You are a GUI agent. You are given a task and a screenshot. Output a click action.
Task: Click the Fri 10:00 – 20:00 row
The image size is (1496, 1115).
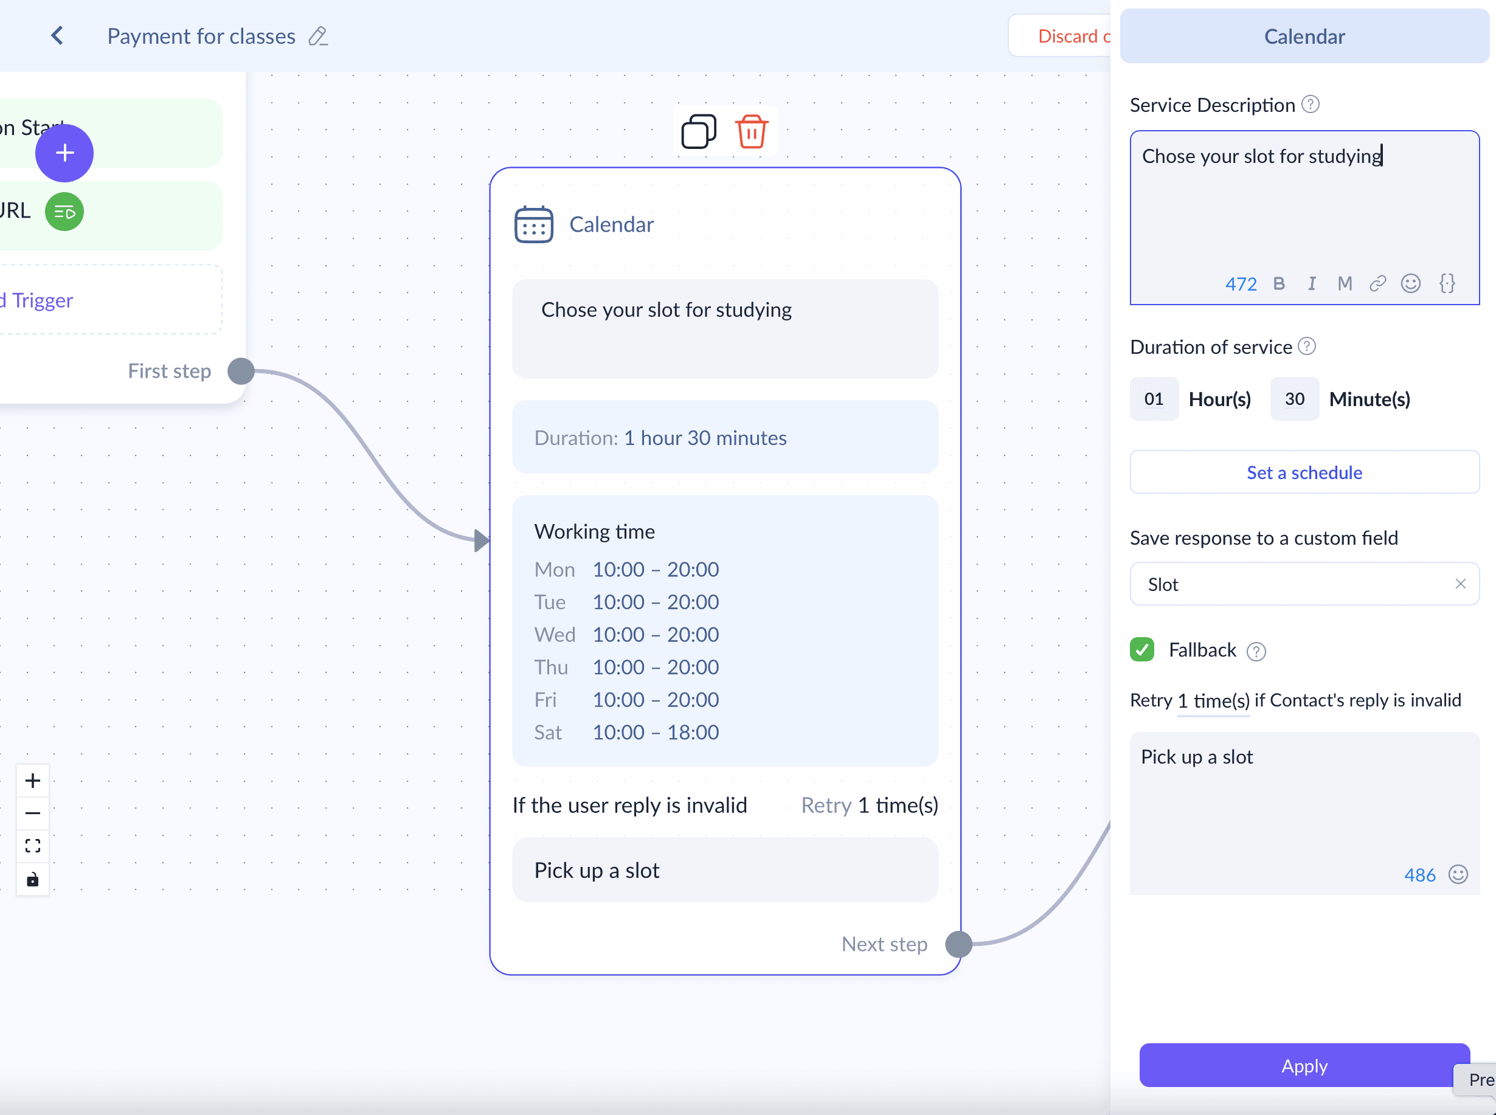626,700
